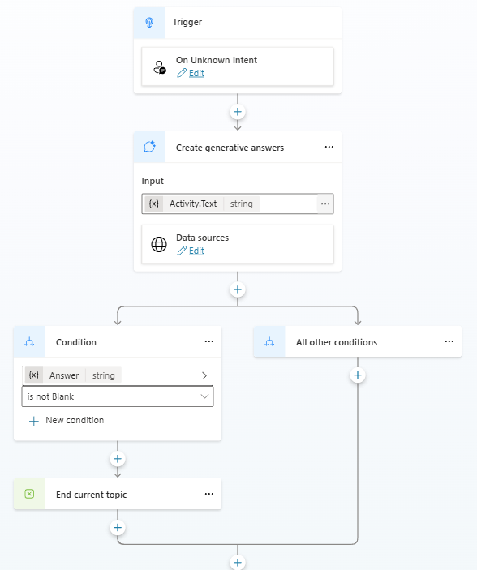Click the End current topic node icon
The height and width of the screenshot is (570, 477).
pyautogui.click(x=29, y=494)
